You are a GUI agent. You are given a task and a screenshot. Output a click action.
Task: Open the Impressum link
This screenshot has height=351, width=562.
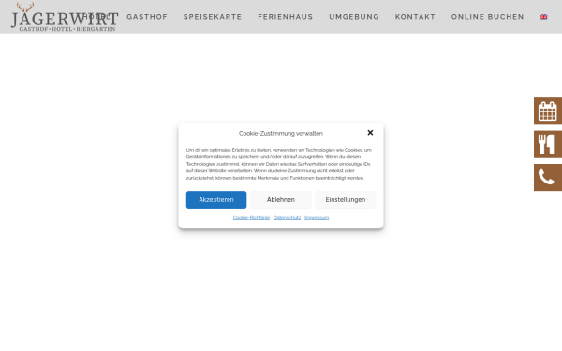point(317,218)
